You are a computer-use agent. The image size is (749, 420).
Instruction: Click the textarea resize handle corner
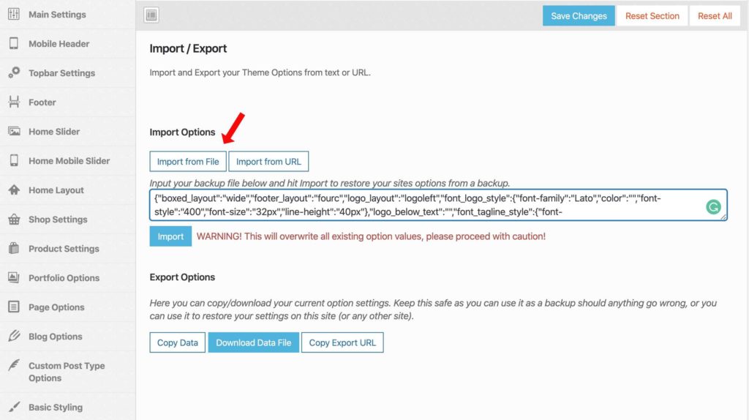(723, 217)
